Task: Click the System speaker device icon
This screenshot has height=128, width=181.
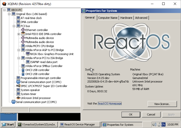Action: click(18, 90)
